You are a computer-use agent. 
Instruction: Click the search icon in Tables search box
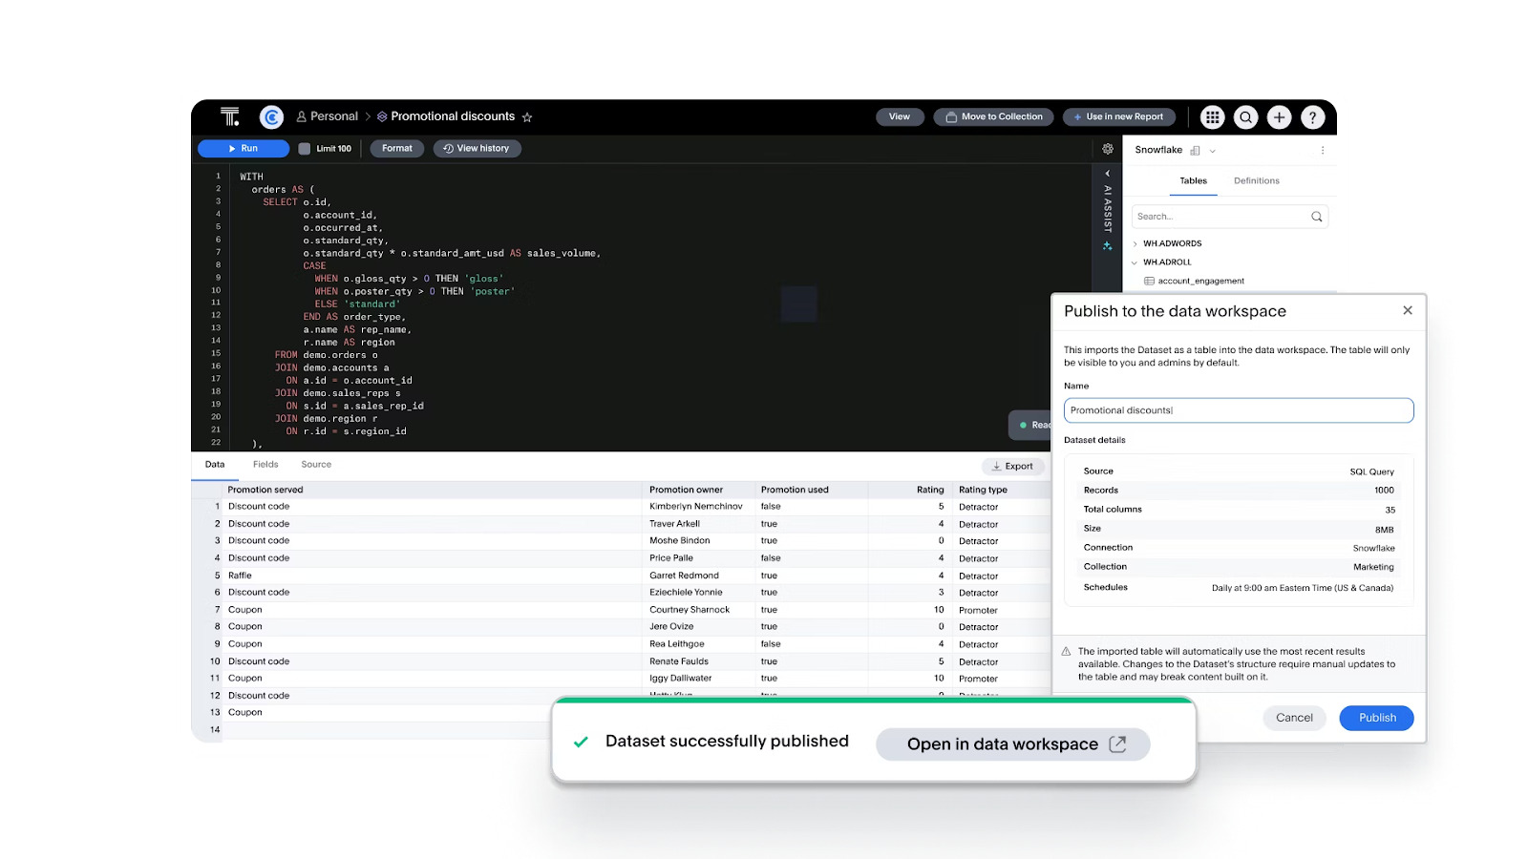point(1316,217)
